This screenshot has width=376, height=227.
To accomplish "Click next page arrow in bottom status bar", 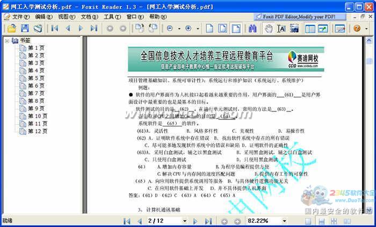I will click(196, 221).
